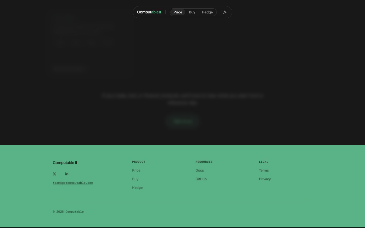Image resolution: width=365 pixels, height=228 pixels.
Task: Click the LEGAL column heading
Action: [264, 162]
